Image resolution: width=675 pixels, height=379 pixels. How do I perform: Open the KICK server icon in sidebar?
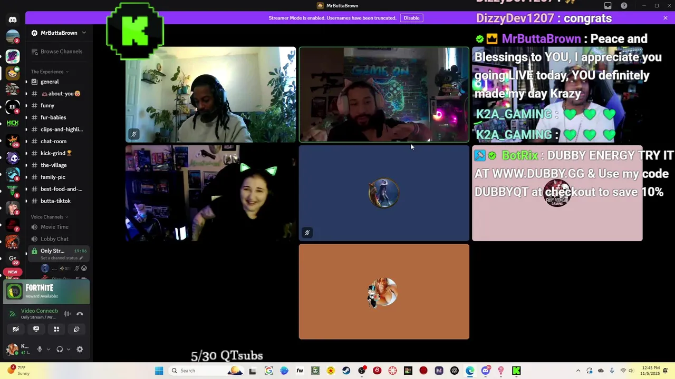point(13,123)
